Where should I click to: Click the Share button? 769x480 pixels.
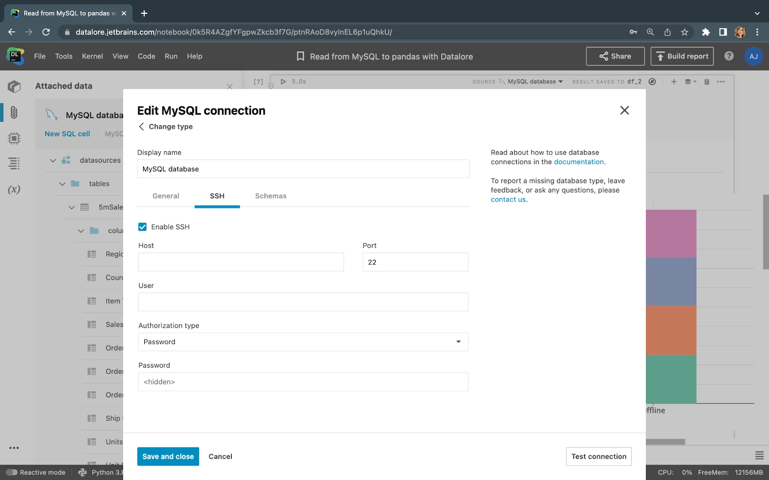tap(615, 56)
